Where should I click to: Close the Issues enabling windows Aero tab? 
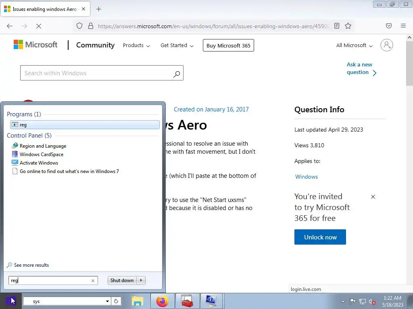[x=83, y=9]
